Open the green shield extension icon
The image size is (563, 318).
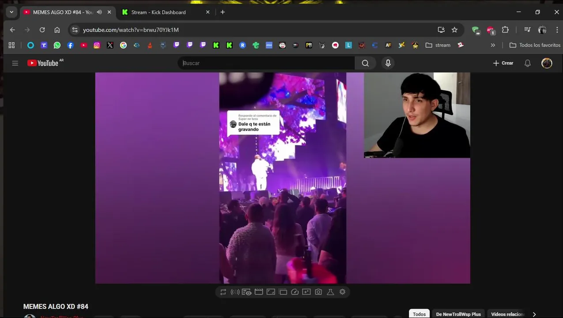[476, 30]
